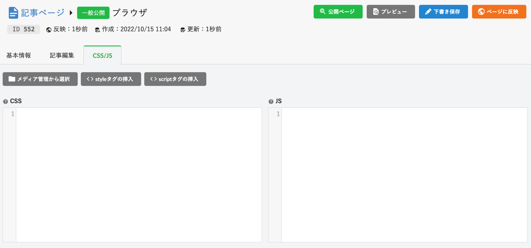
Task: Switch to the 記事編集 tab
Action: coord(62,55)
